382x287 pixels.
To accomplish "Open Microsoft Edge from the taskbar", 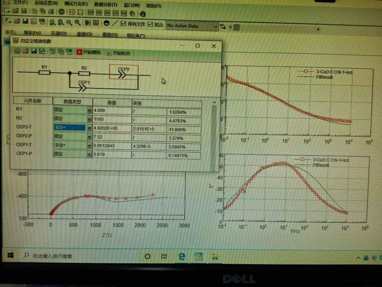I will pyautogui.click(x=182, y=256).
